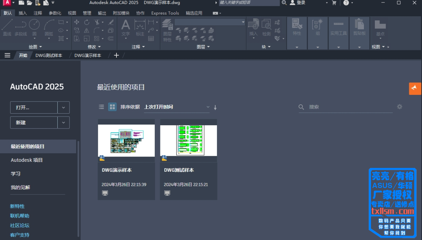
Task: Click the Utilities (实用工具) icon
Action: [338, 24]
